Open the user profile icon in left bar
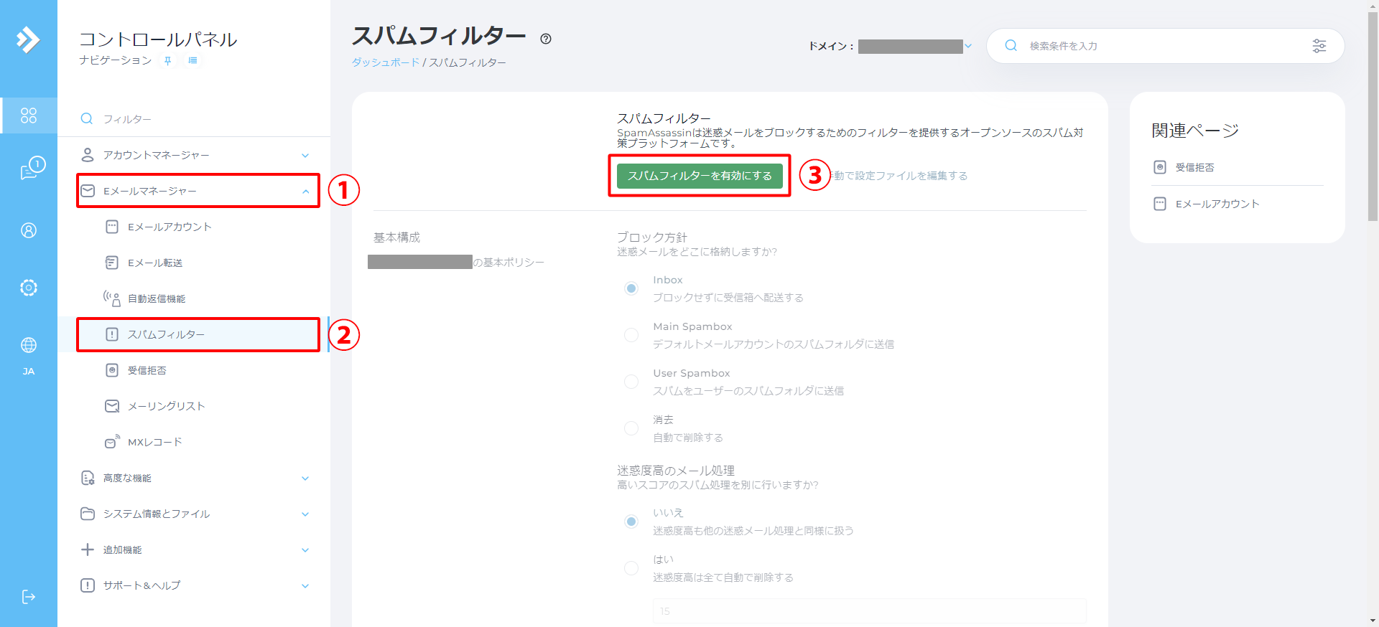Screen dimensions: 1379x627 tap(29, 230)
